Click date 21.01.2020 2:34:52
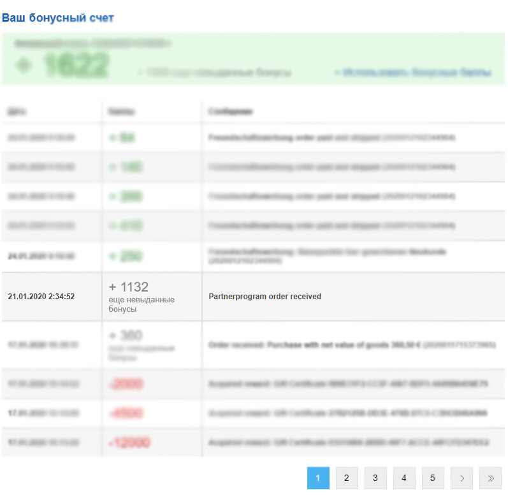The image size is (508, 495). click(41, 296)
